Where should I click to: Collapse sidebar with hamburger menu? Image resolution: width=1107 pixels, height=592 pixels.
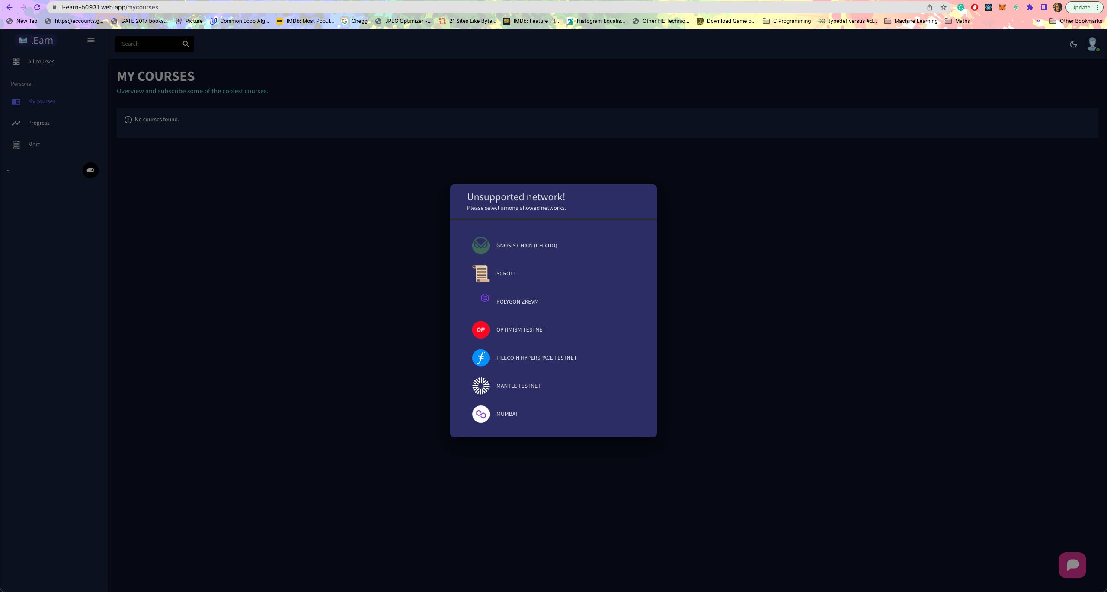(x=91, y=40)
